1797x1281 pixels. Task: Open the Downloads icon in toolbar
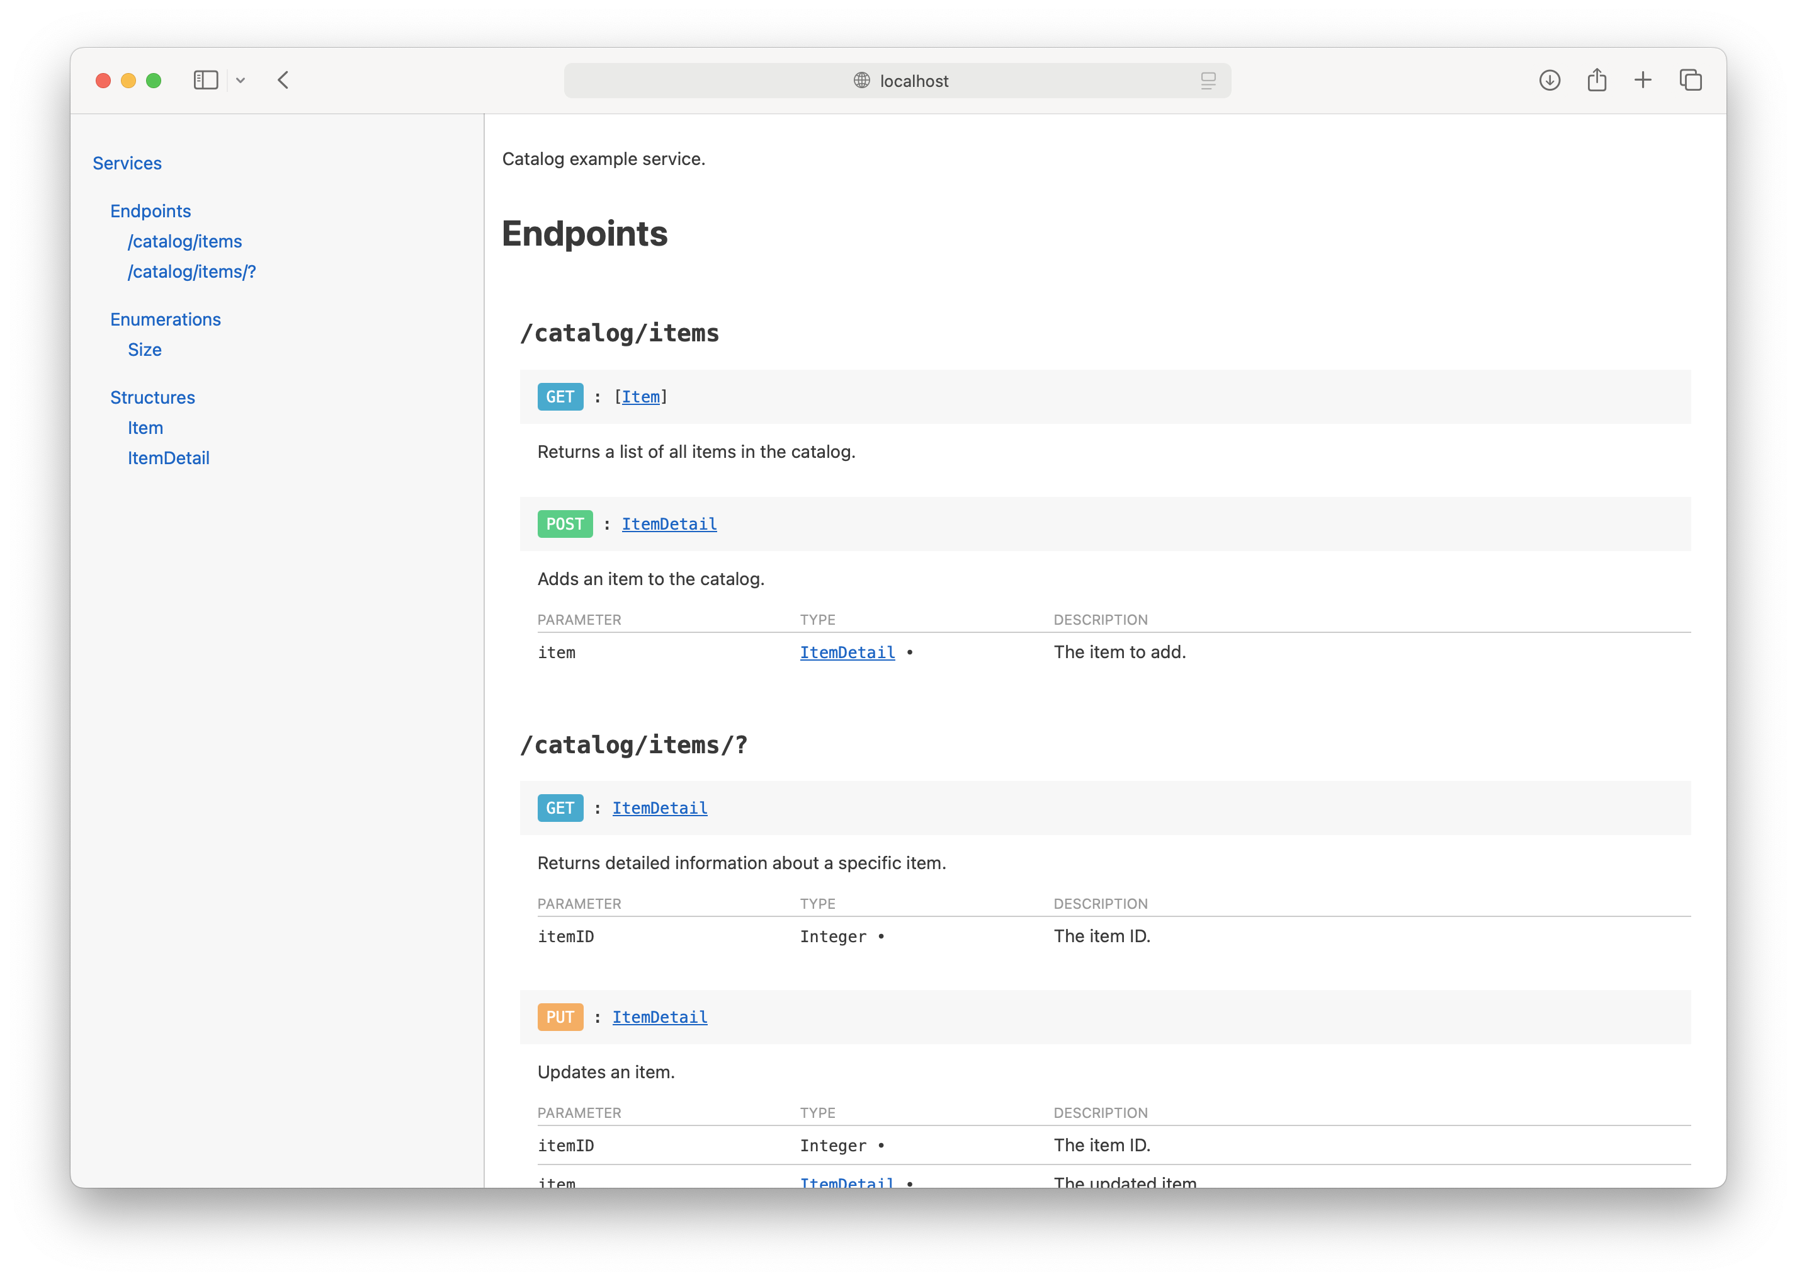click(x=1549, y=81)
